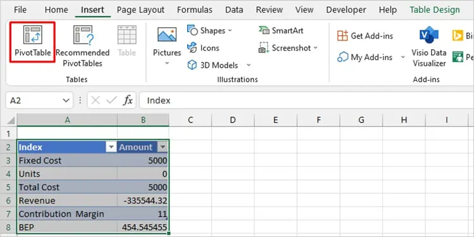
Task: Insert a SmartArt graphic
Action: point(281,30)
